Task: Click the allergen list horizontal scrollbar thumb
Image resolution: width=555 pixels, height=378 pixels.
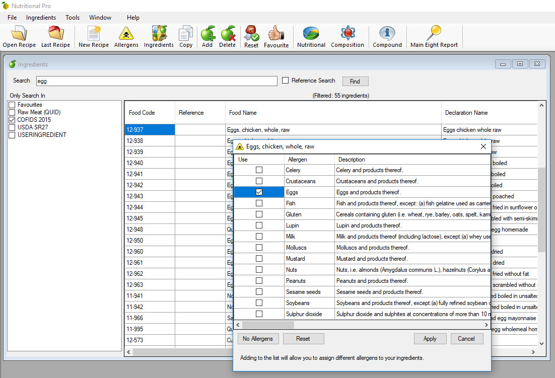Action: 268,325
